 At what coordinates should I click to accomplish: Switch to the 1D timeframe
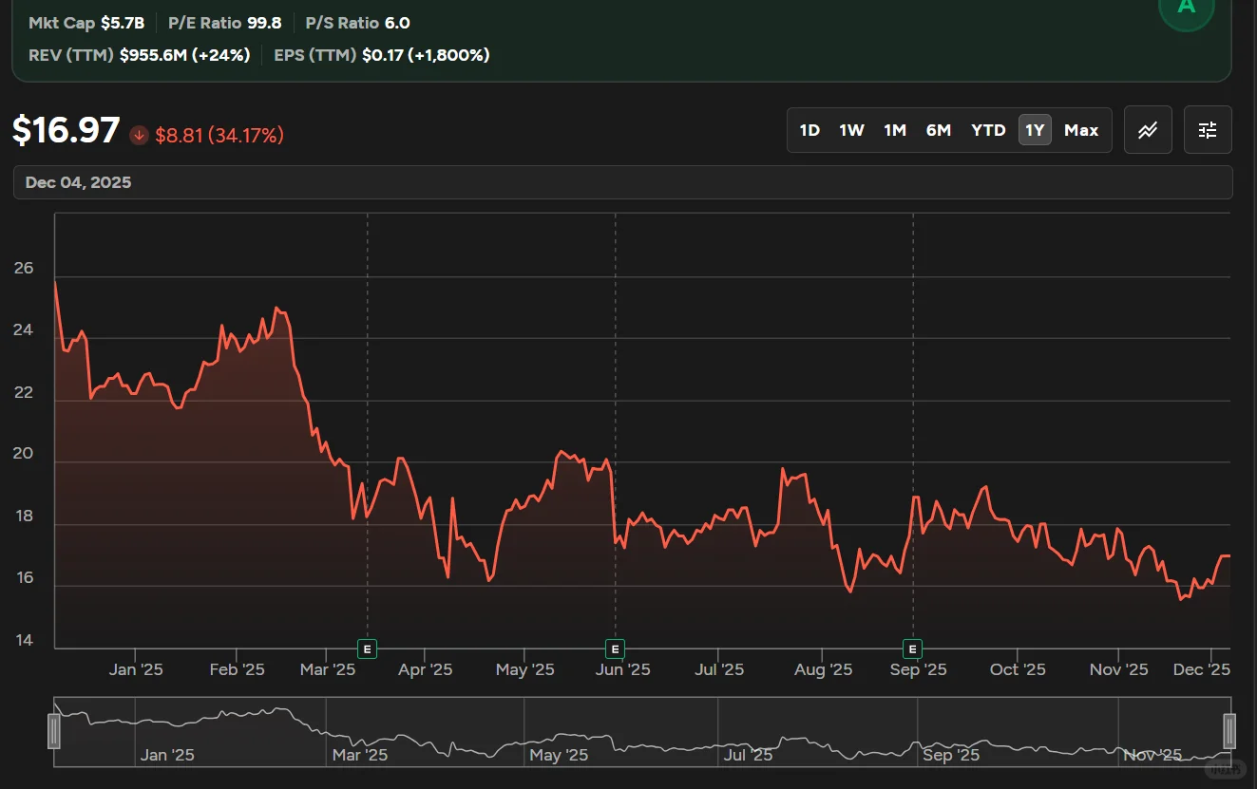(809, 130)
